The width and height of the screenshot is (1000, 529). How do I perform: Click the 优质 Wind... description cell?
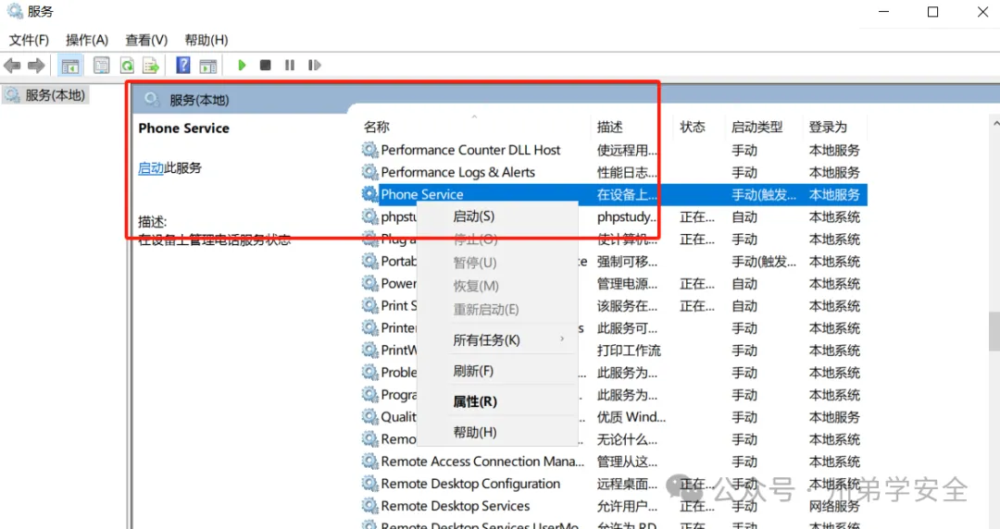coord(631,417)
